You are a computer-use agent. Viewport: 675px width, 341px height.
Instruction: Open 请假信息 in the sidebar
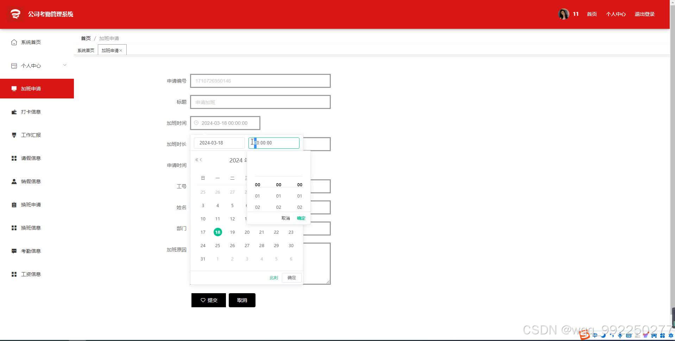point(37,158)
